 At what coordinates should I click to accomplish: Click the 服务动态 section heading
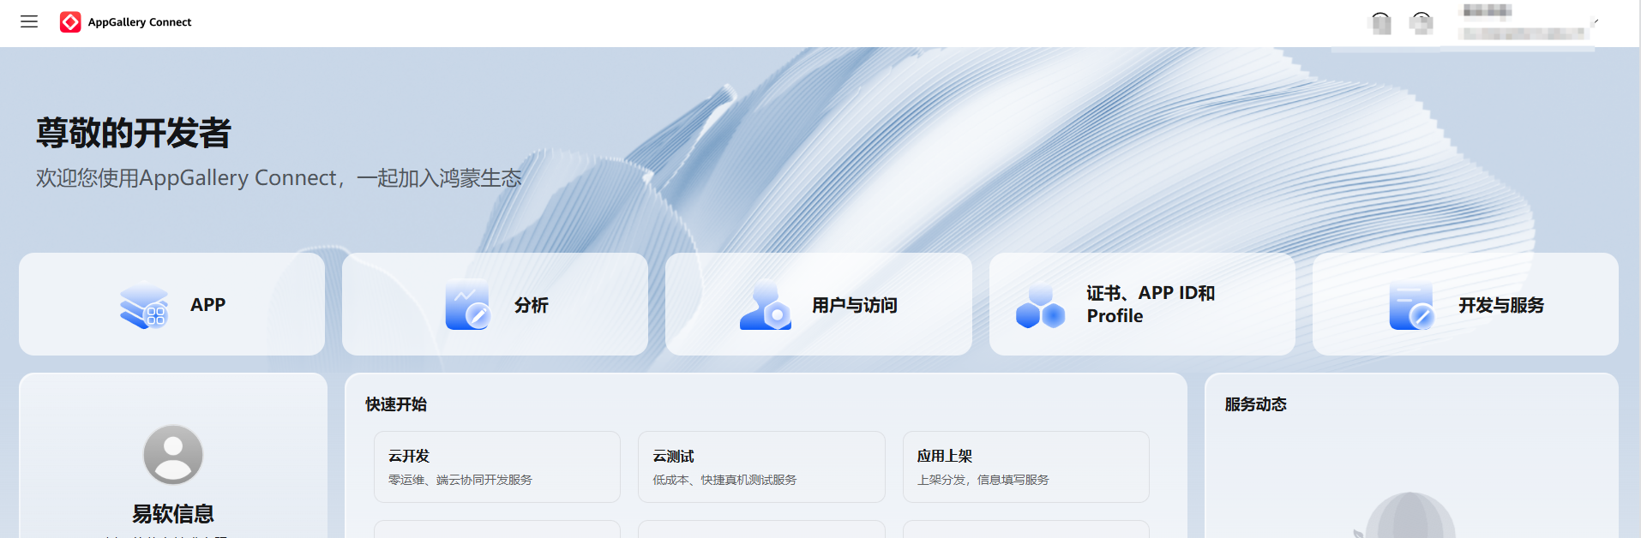[x=1256, y=404]
